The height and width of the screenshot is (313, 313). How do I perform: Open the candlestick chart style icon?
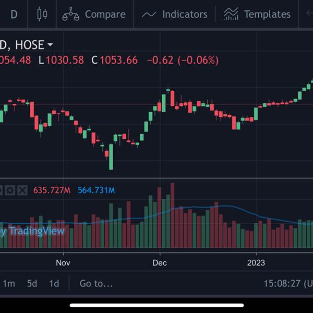pos(42,14)
